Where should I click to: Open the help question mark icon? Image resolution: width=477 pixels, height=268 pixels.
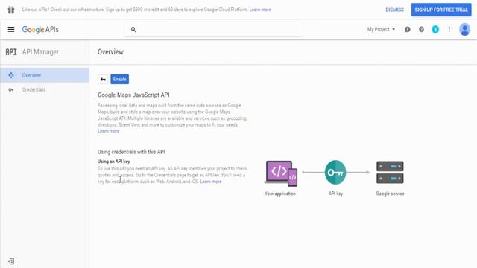click(421, 30)
